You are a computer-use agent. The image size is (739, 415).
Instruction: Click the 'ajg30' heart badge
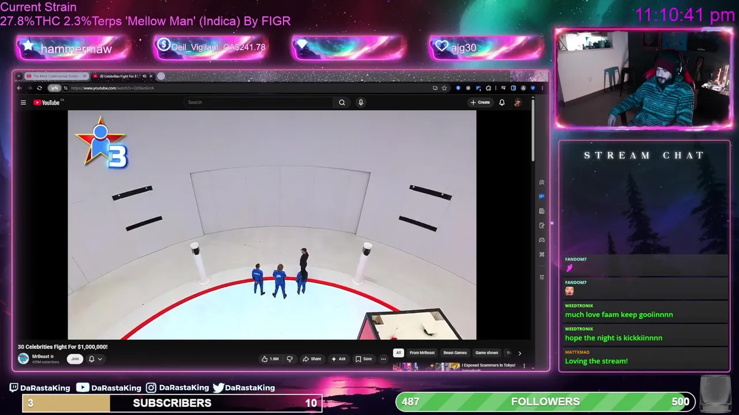(487, 48)
